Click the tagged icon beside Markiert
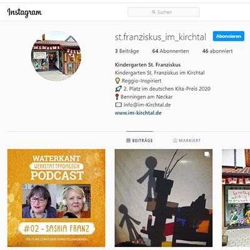Screen dimensions: 250x250 point(175,141)
